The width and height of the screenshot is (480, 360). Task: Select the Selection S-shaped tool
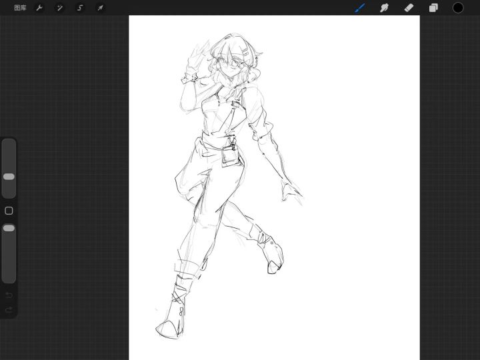point(80,8)
